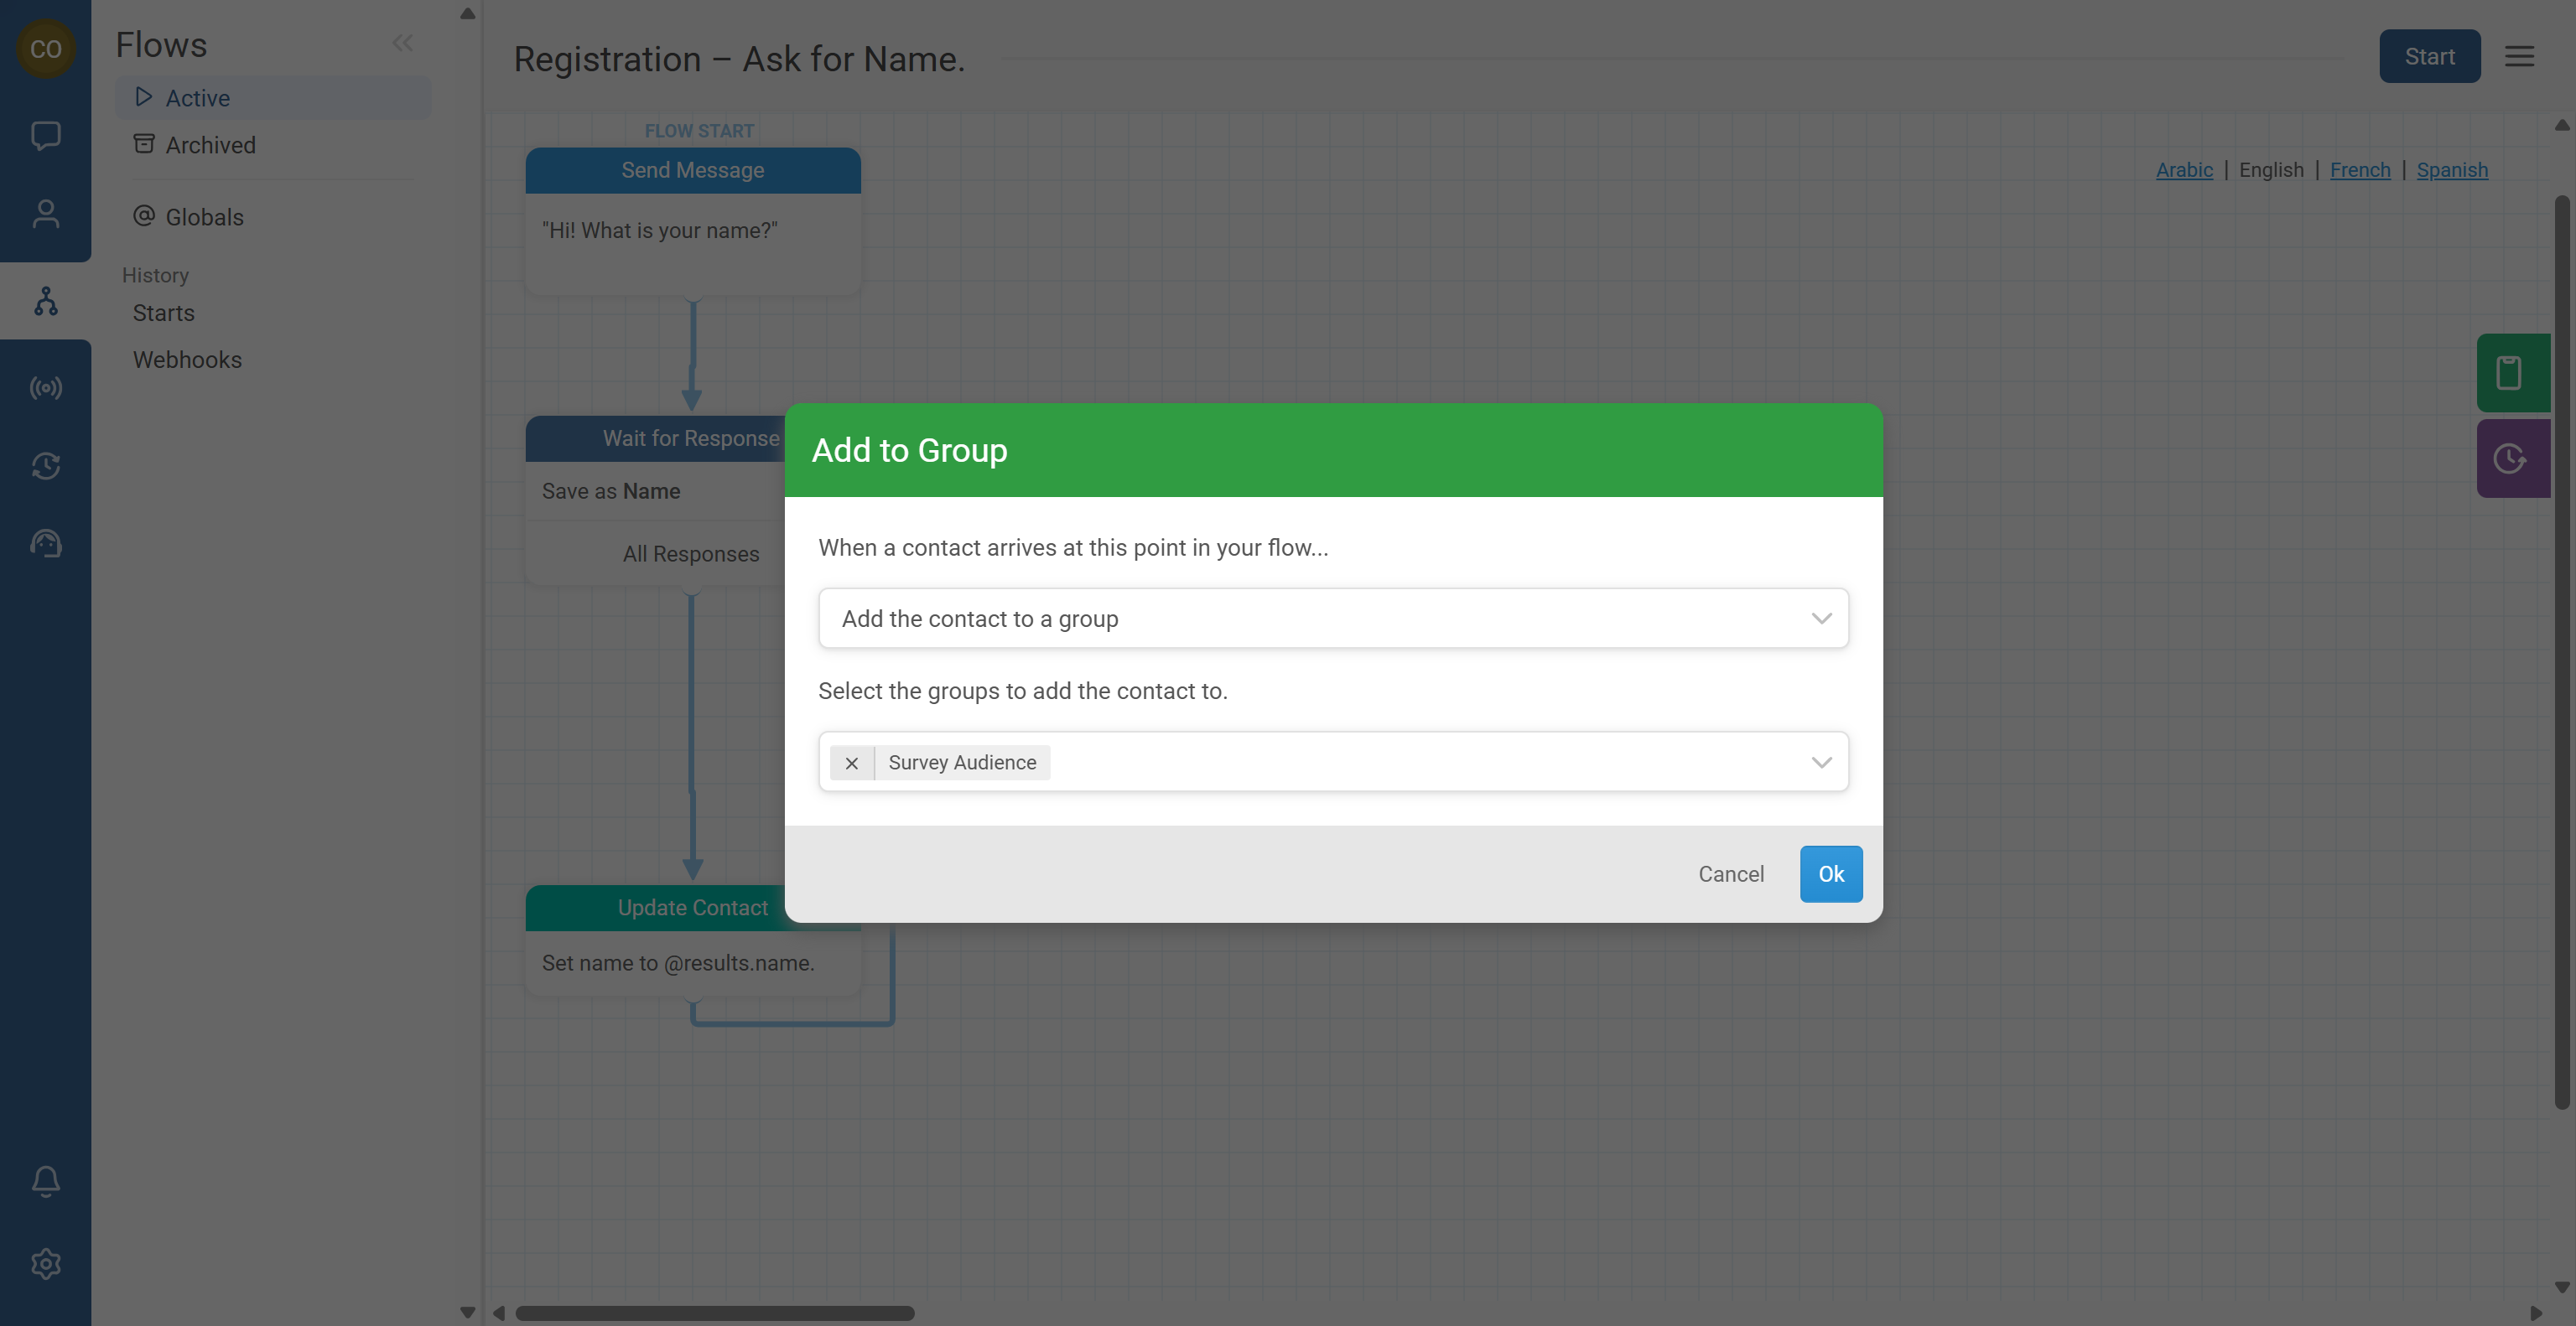
Task: Remove the Survey Audience group tag
Action: (851, 763)
